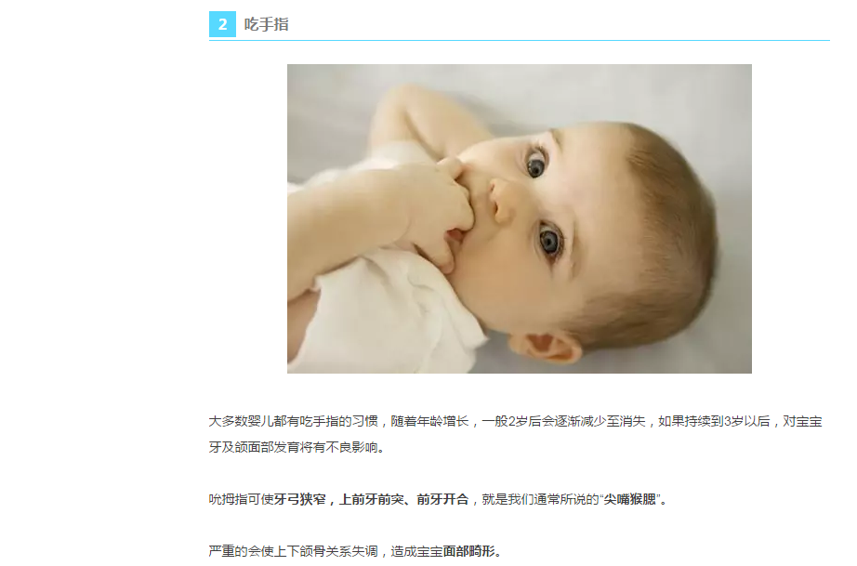Click the text 如果持续到3岁以后

[715, 421]
